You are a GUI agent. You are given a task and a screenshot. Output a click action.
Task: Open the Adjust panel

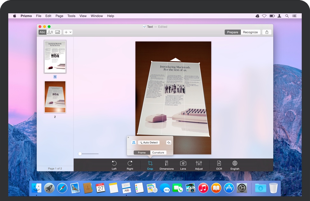coord(199,165)
